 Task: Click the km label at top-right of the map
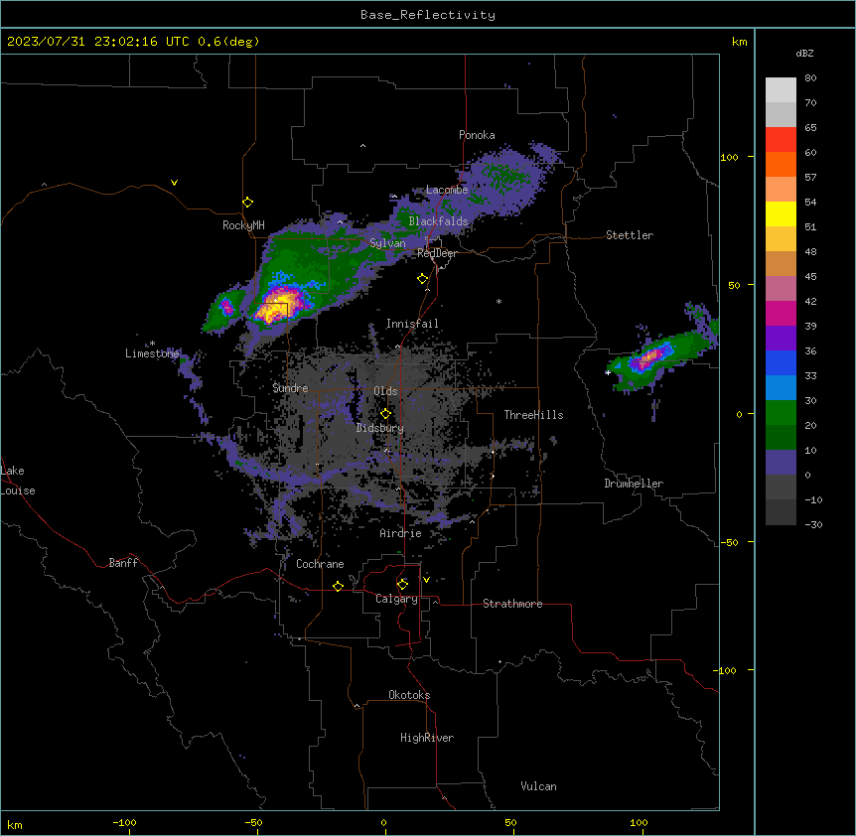pyautogui.click(x=740, y=42)
